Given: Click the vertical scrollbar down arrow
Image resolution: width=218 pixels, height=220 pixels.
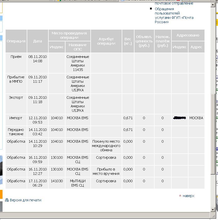Looking at the screenshot, I should pyautogui.click(x=213, y=210).
